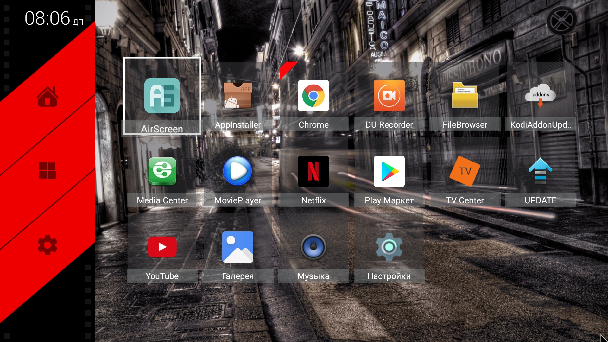Start DU Recorder app
Screen dimensions: 608x342
(389, 96)
